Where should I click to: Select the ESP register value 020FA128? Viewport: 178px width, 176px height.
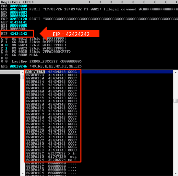click(18, 19)
